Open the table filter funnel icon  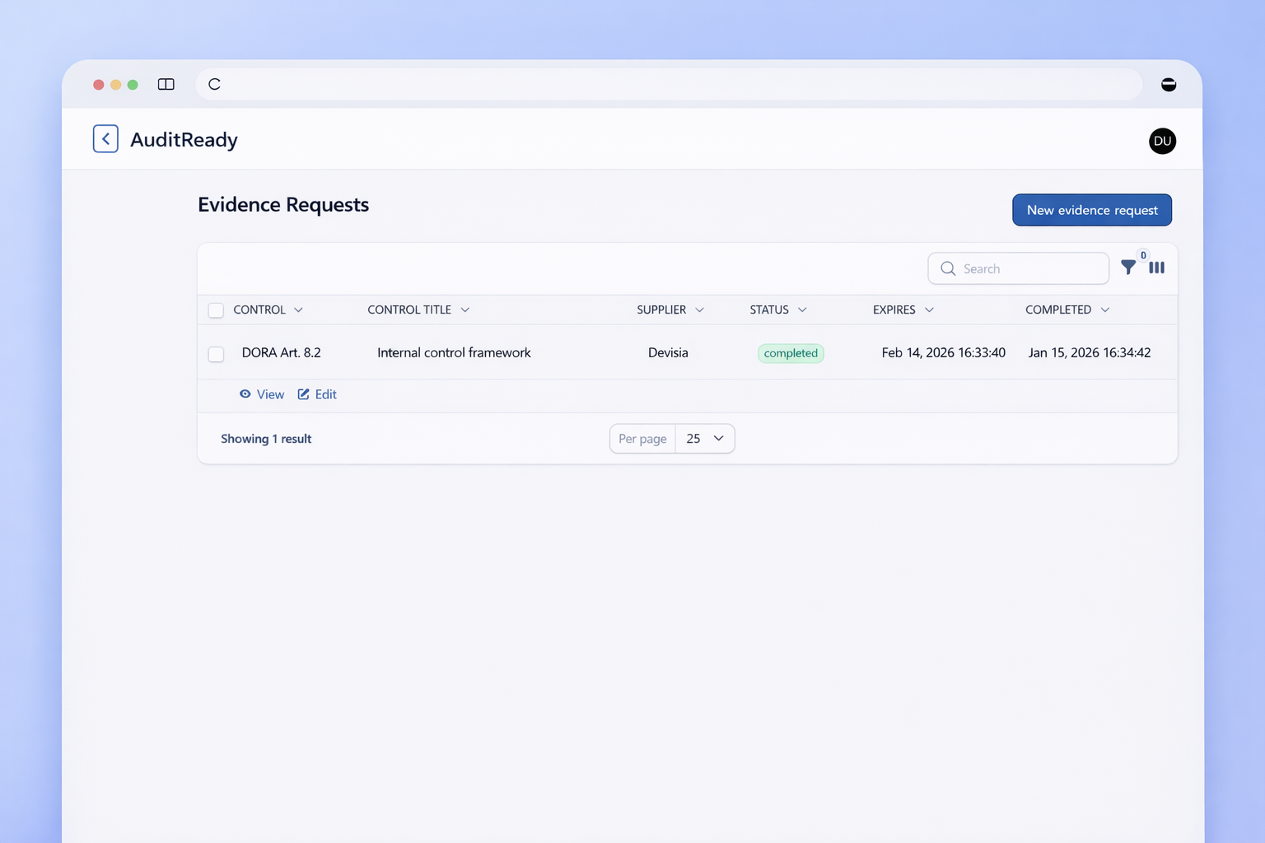click(x=1128, y=268)
